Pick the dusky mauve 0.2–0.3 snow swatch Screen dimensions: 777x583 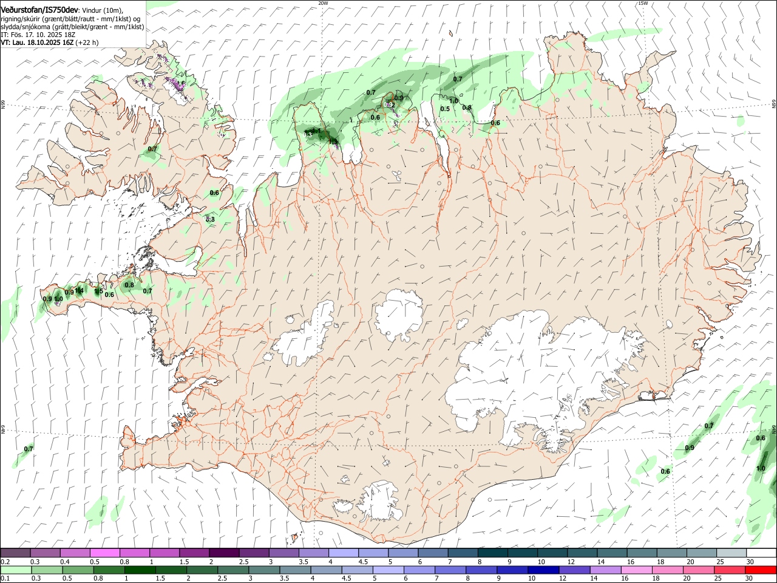pos(15,553)
